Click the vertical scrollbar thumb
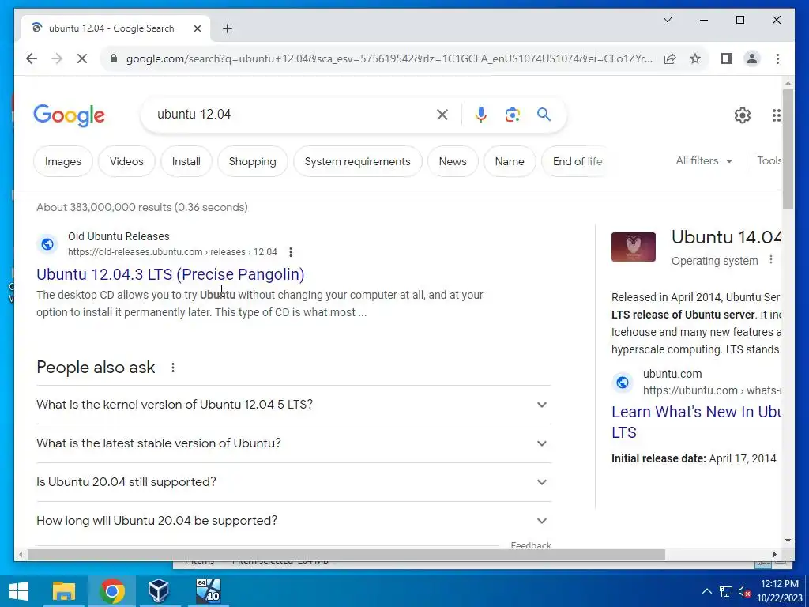Image resolution: width=809 pixels, height=607 pixels. (788, 149)
